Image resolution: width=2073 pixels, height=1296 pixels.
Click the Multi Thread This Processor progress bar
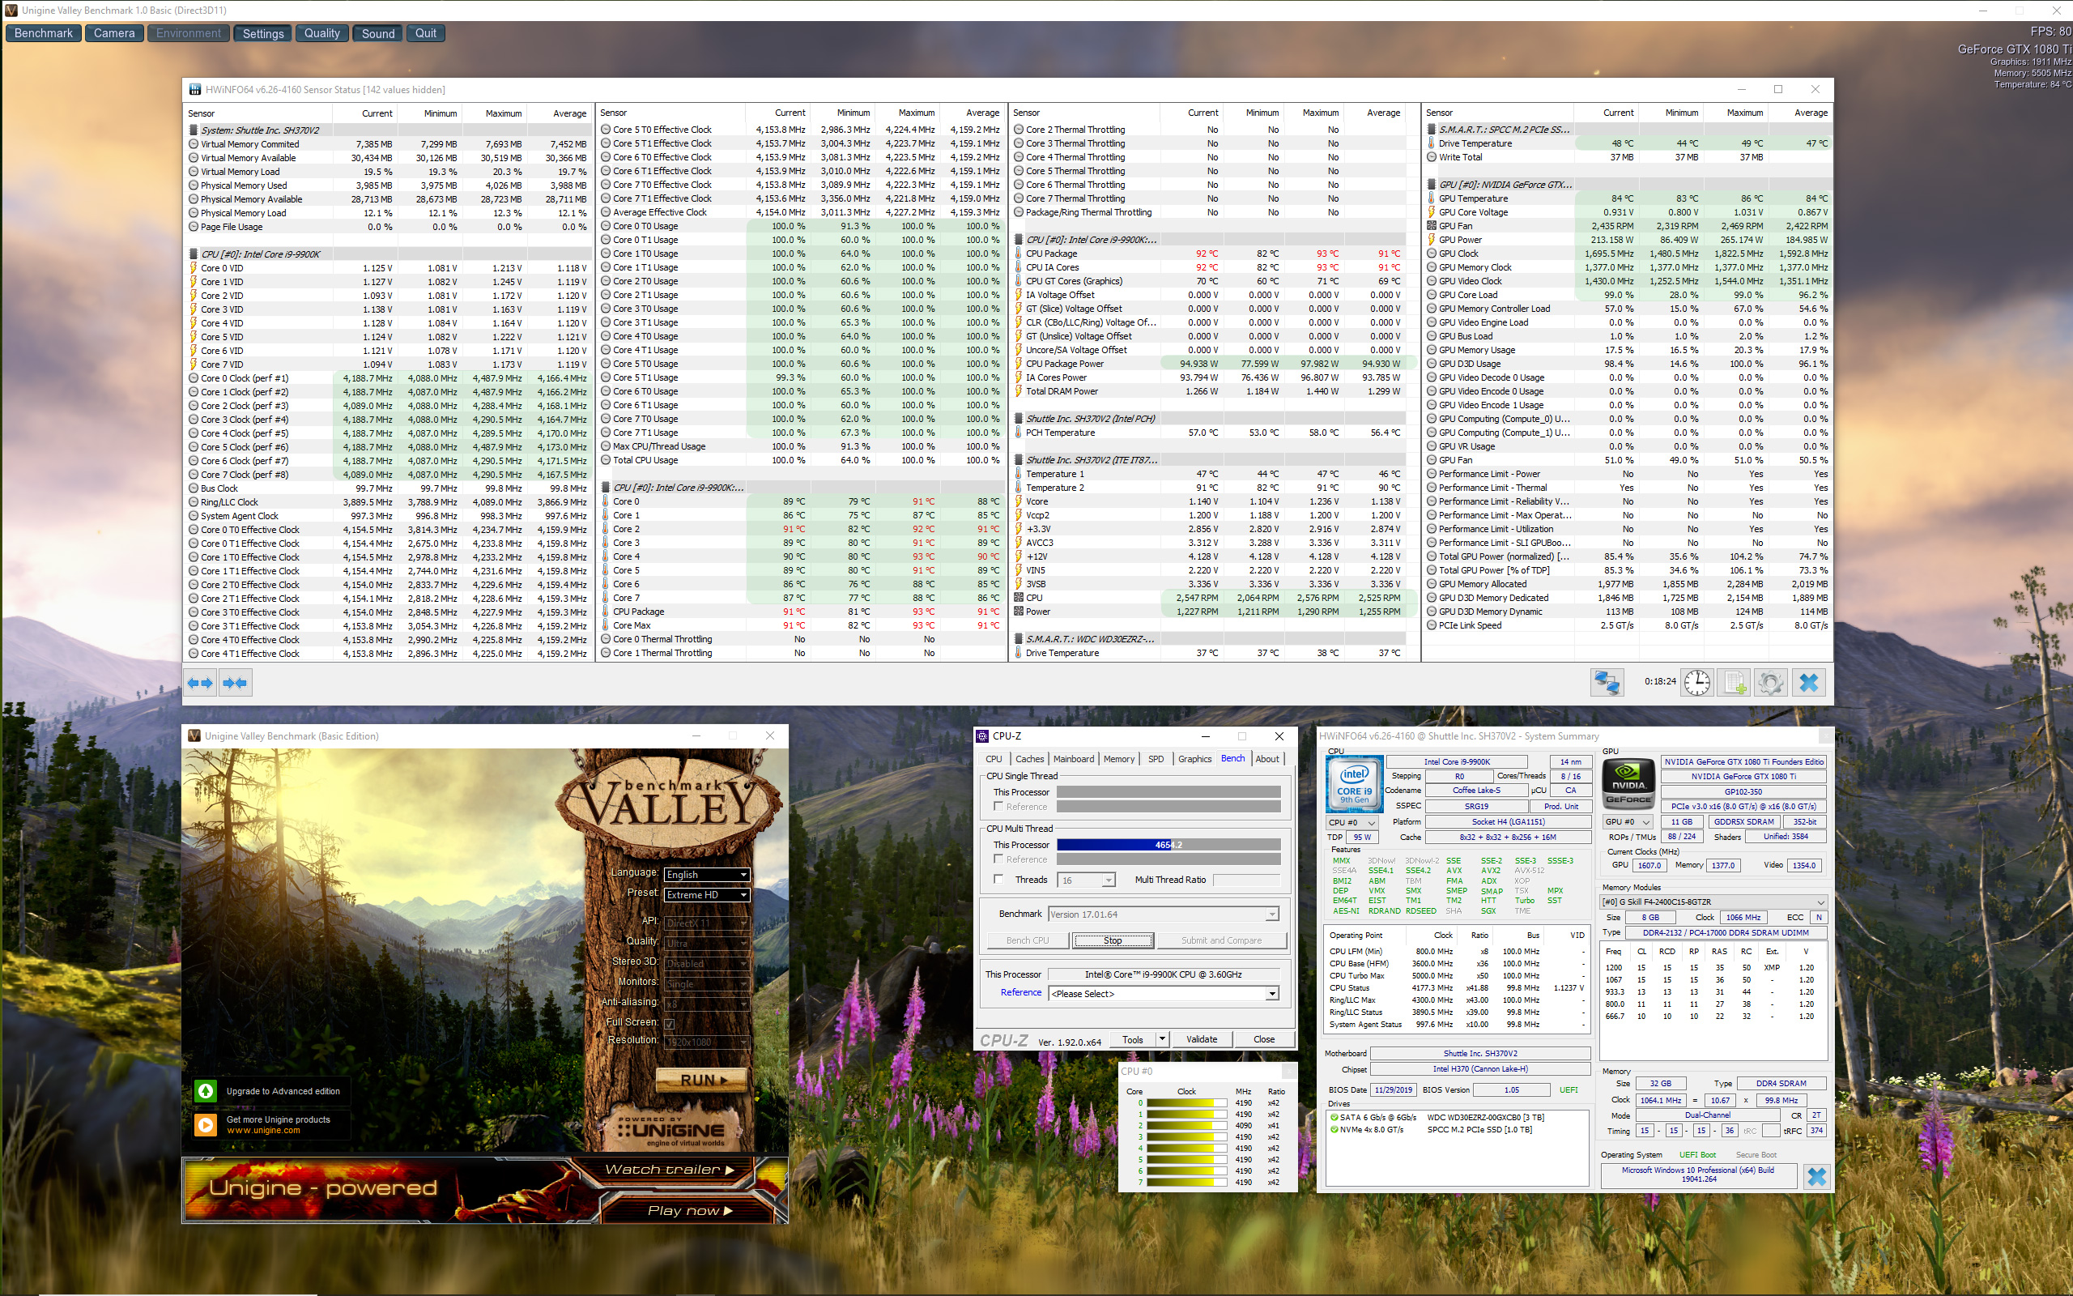[x=1168, y=845]
